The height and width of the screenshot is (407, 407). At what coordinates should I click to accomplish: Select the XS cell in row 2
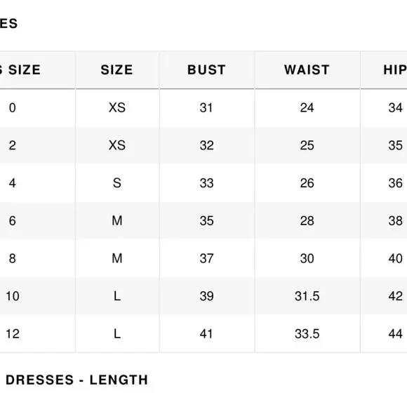click(x=117, y=145)
